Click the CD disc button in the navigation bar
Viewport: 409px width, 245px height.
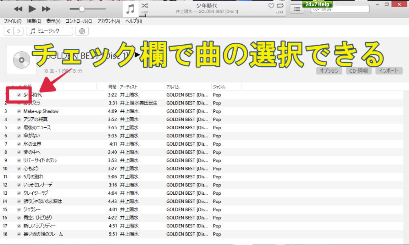tap(82, 31)
